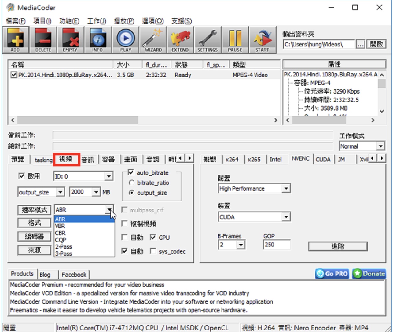Switch to the CUDA tab
393x332 pixels.
(x=323, y=159)
